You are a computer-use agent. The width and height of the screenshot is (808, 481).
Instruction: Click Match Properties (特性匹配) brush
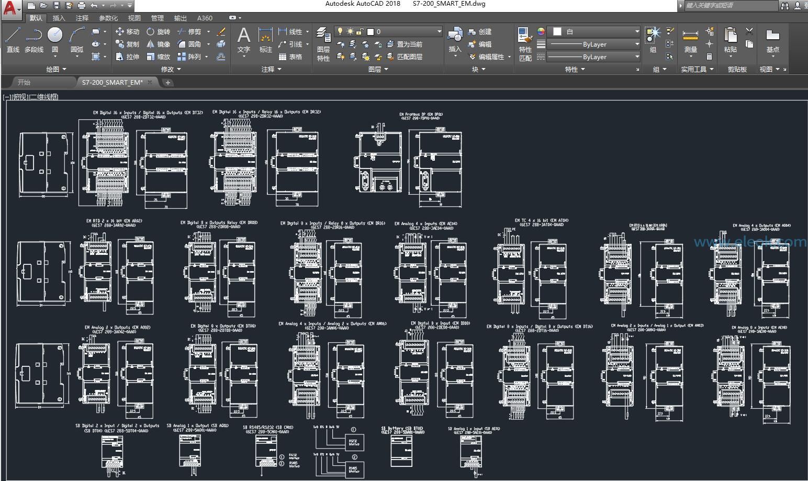(x=525, y=44)
